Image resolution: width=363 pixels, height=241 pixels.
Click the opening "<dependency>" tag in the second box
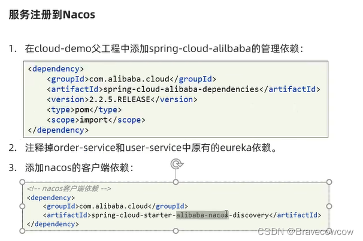coord(51,198)
